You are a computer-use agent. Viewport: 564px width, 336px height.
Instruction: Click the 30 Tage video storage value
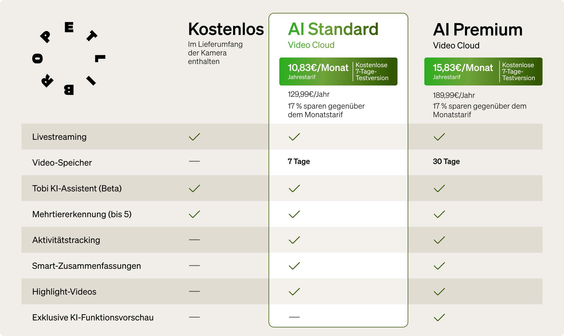coord(446,162)
